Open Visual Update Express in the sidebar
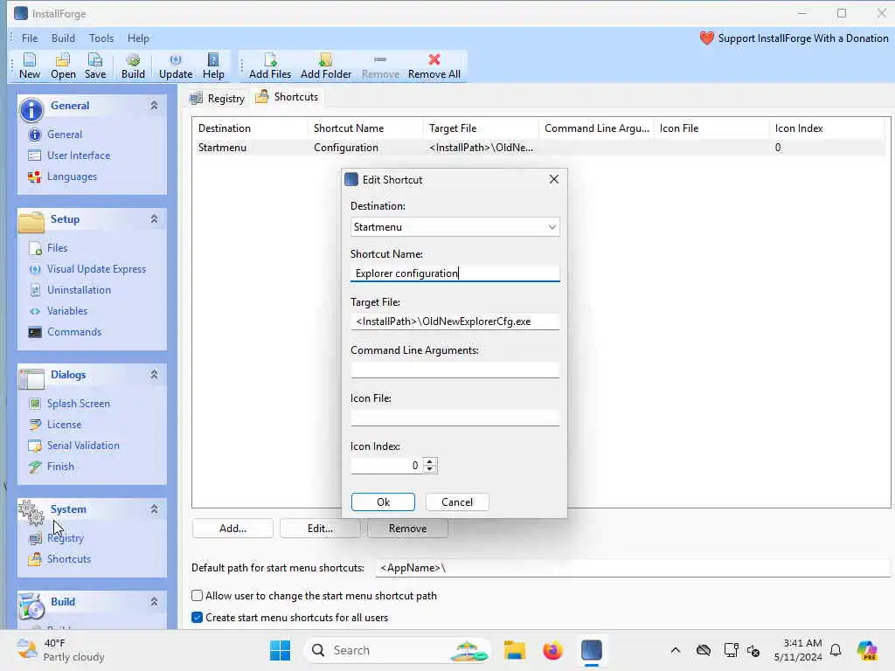This screenshot has width=895, height=671. tap(96, 269)
